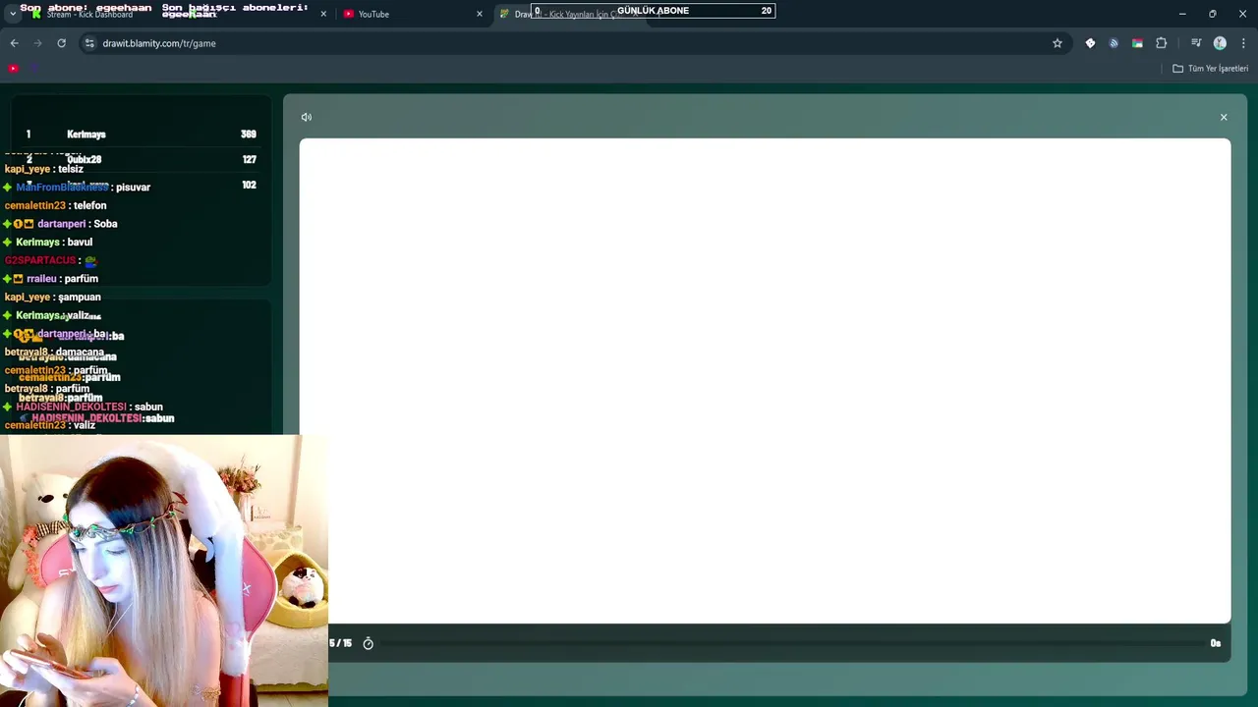
Task: Open site information icon in address bar
Action: [x=89, y=43]
